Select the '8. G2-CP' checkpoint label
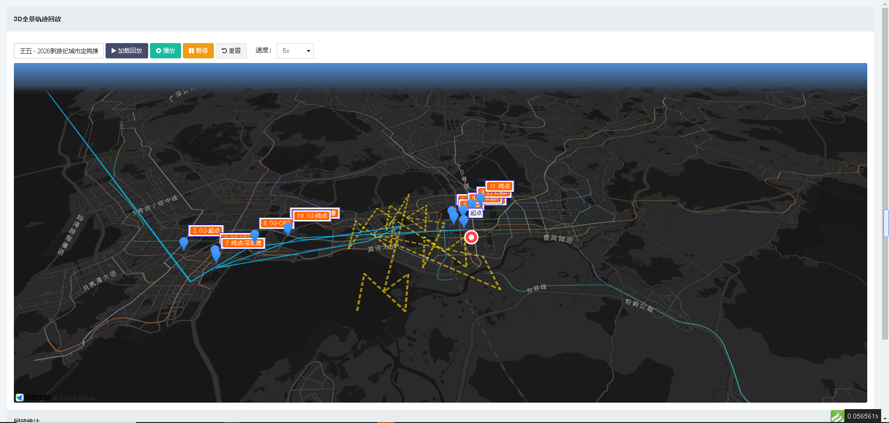Image resolution: width=889 pixels, height=423 pixels. (276, 223)
